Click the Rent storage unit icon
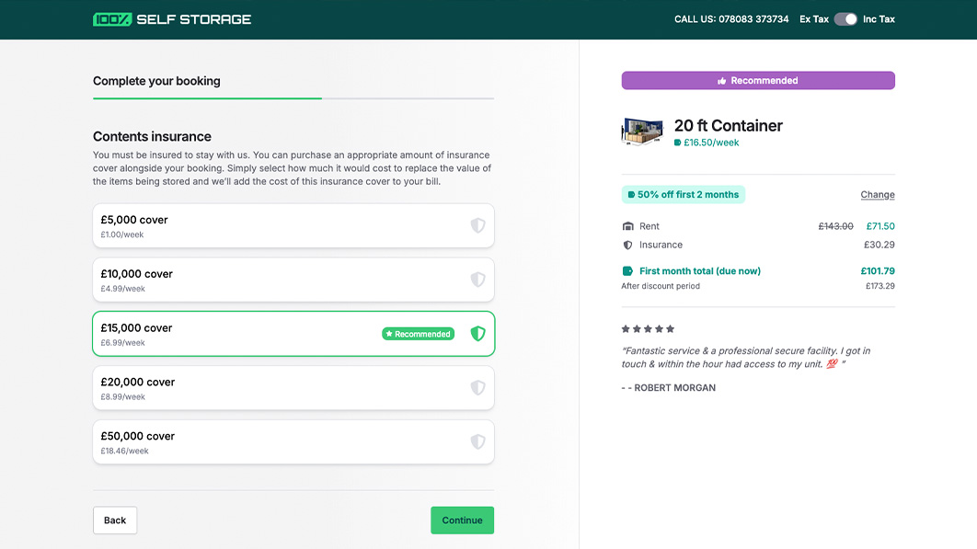Image resolution: width=977 pixels, height=549 pixels. (x=628, y=226)
